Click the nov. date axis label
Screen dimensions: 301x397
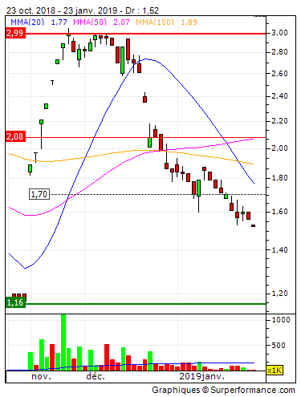[41, 376]
